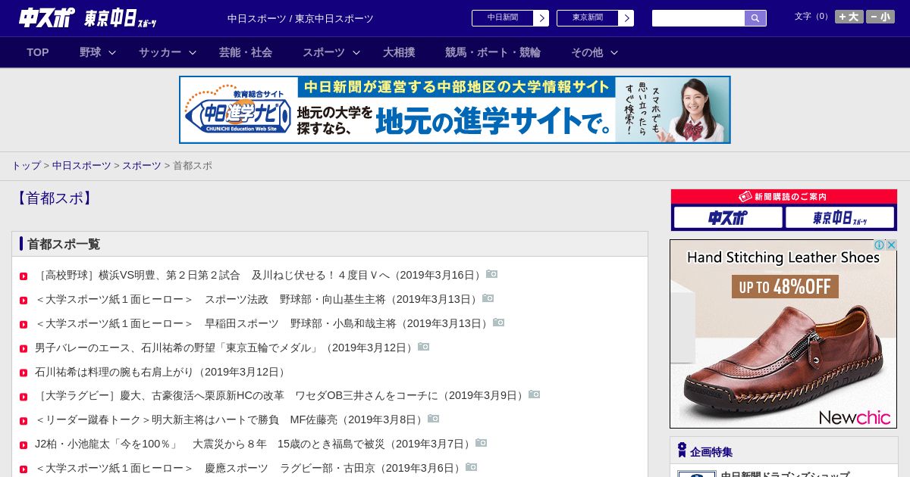Click 東京中日スポーツ subscription button in sidebar
The width and height of the screenshot is (910, 477).
point(840,218)
